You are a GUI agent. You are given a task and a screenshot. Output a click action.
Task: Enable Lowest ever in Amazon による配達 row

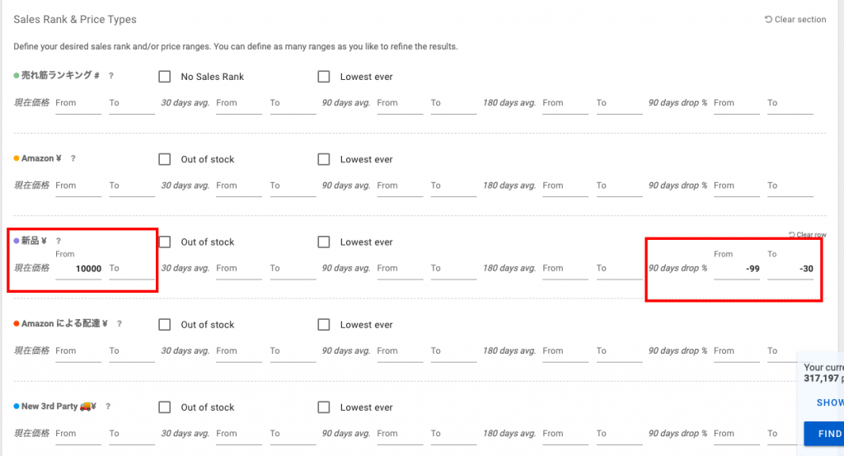324,324
